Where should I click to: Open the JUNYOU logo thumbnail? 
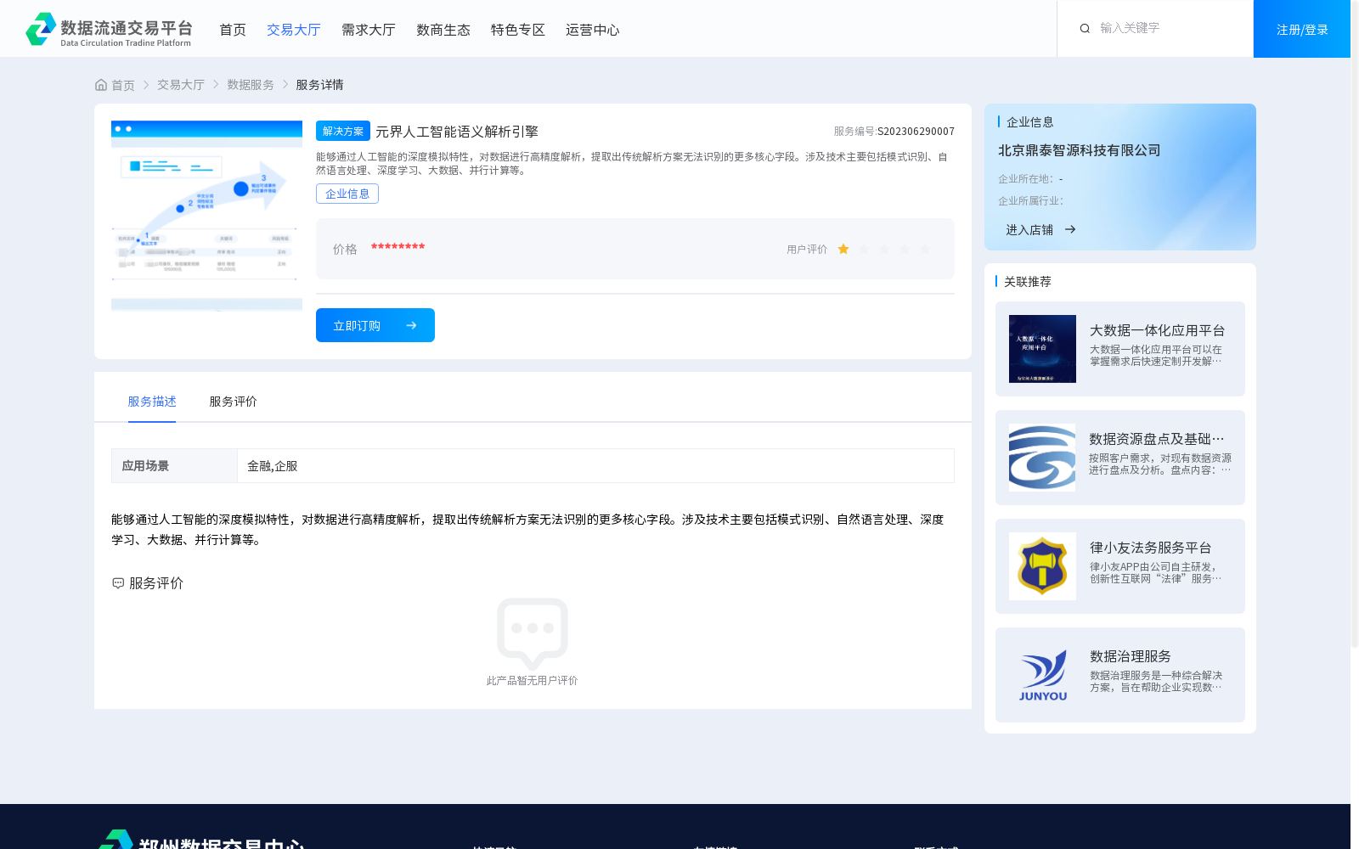pos(1042,675)
